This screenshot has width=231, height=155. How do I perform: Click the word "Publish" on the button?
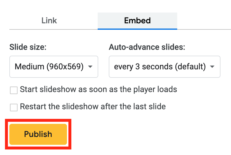coord(38,134)
